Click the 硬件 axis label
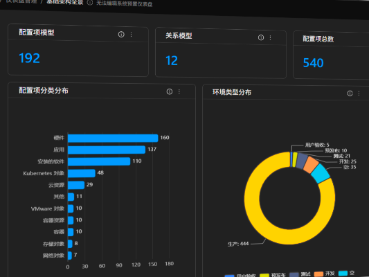The height and width of the screenshot is (277, 369). click(59, 138)
